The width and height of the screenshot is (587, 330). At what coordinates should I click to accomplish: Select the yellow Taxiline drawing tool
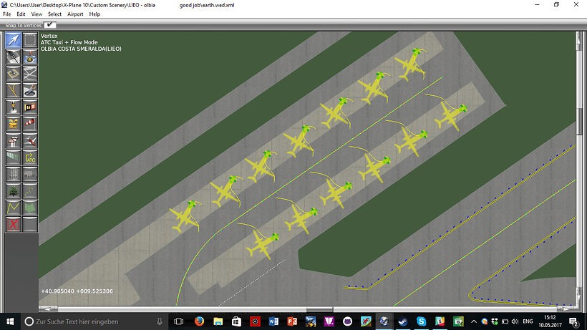point(13,90)
